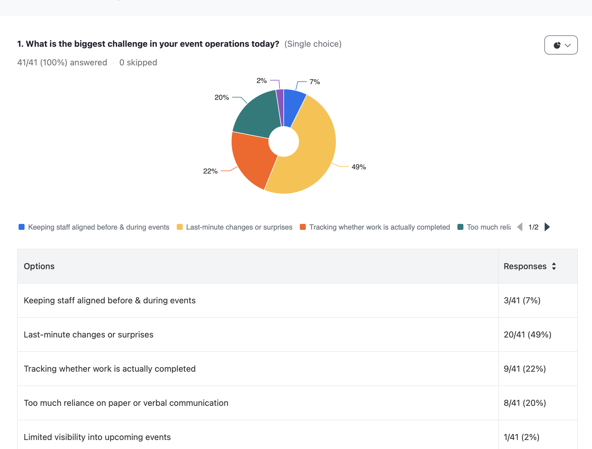Screen dimensions: 592x449
Task: Go to next legend page with right arrow
Action: pyautogui.click(x=547, y=227)
